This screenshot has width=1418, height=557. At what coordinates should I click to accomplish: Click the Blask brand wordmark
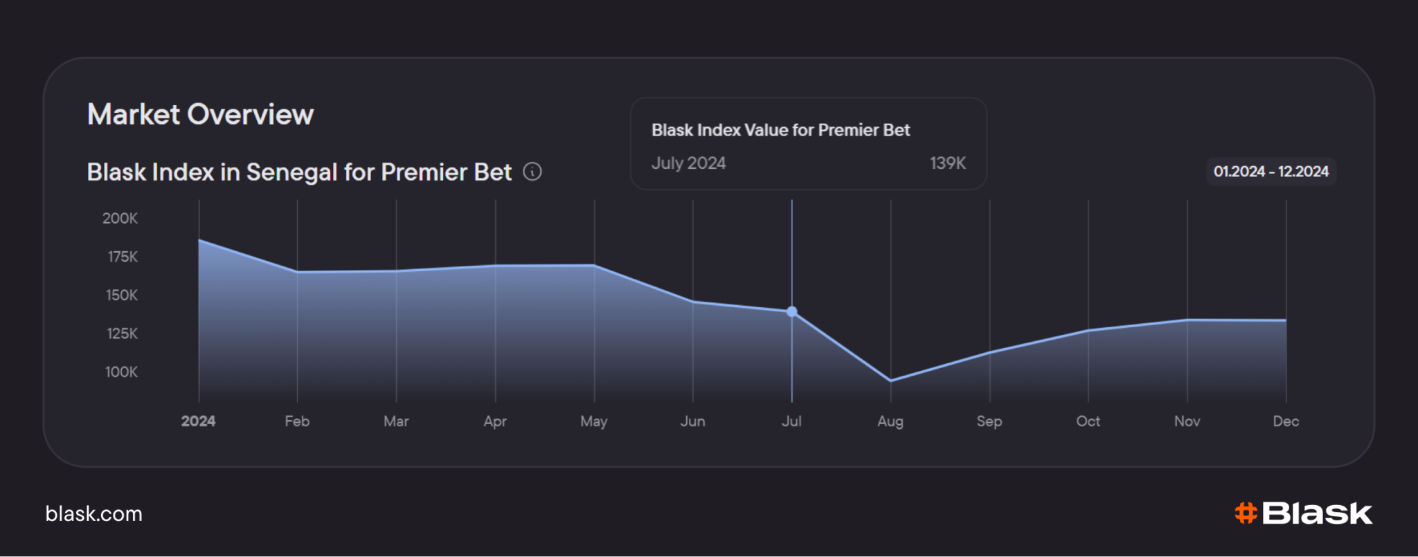(x=1316, y=513)
